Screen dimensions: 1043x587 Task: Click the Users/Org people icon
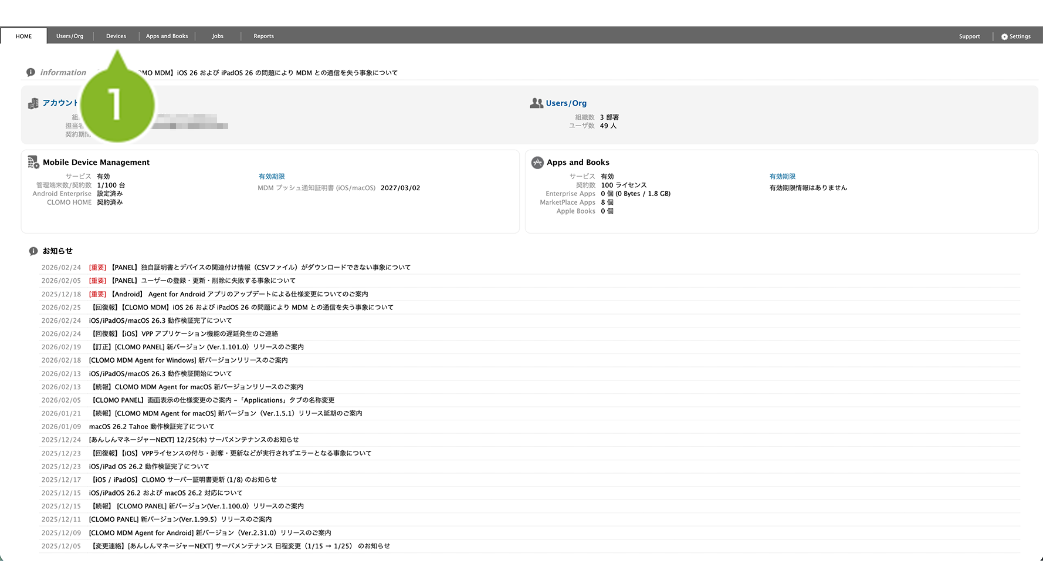pos(536,103)
